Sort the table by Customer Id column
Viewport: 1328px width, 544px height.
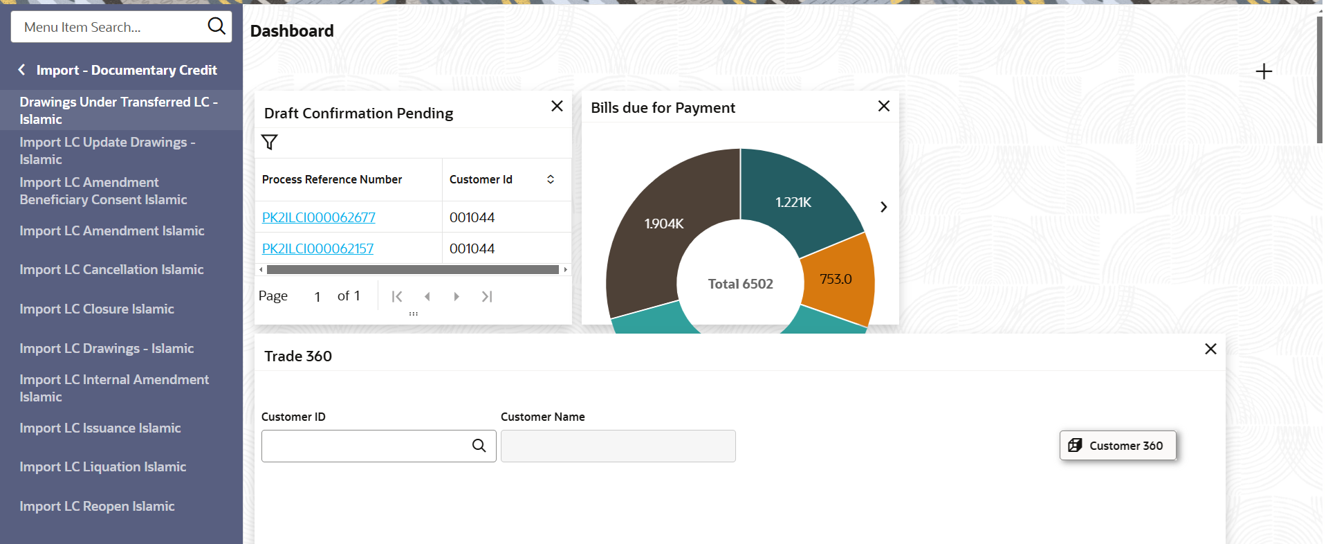click(x=551, y=179)
